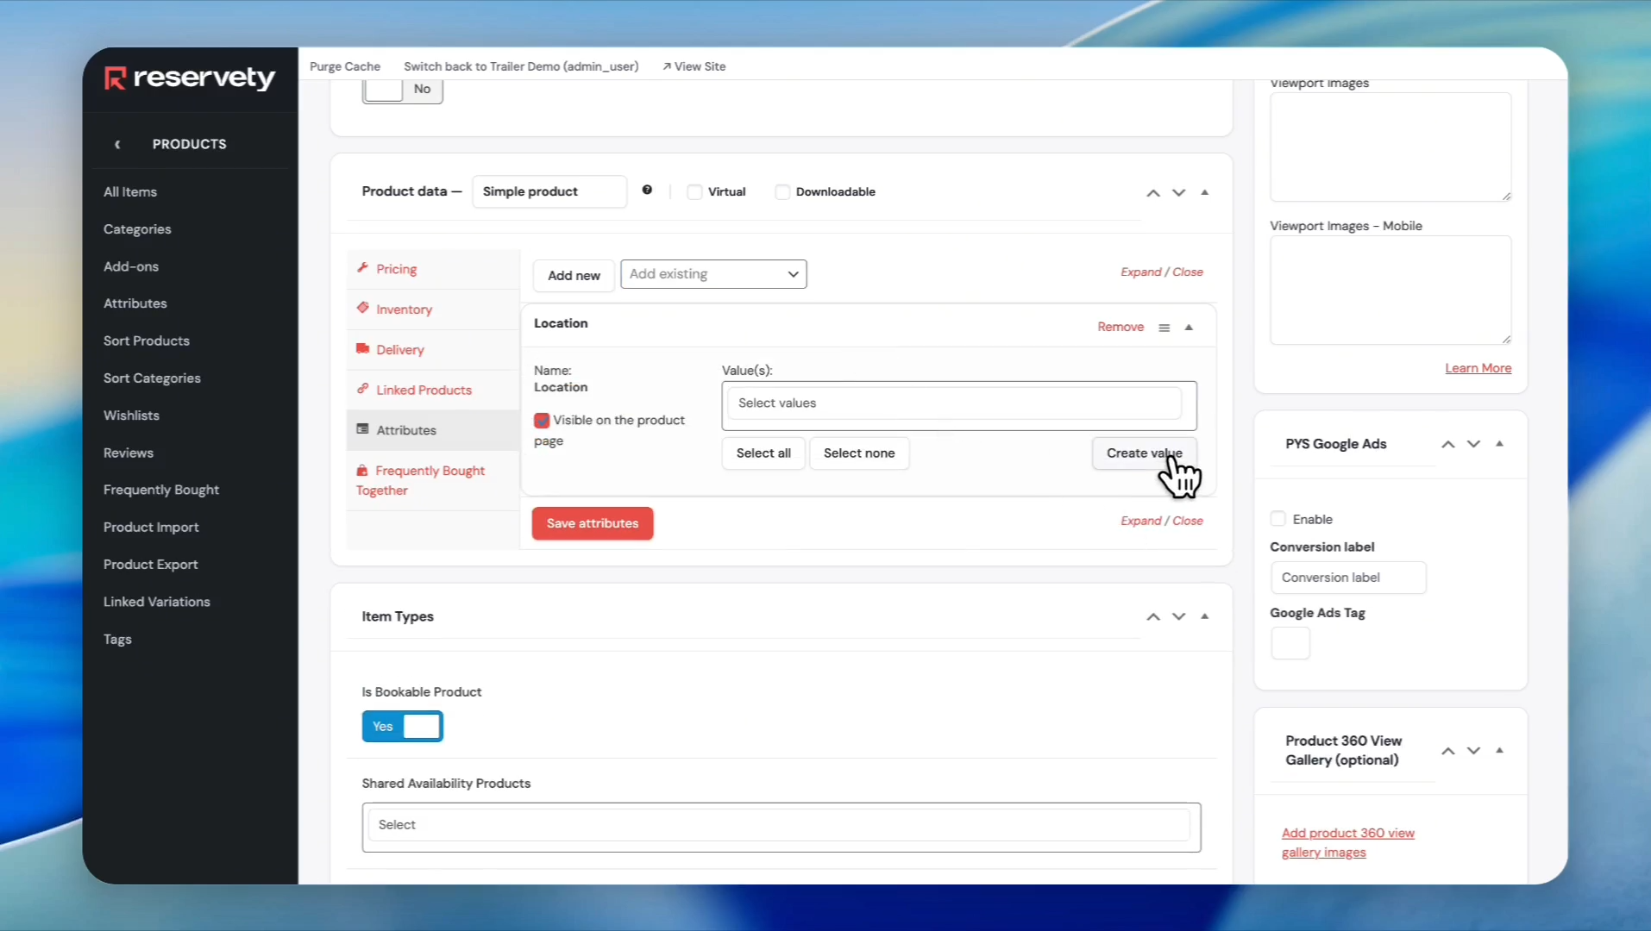
Task: Open Linked Variations in the sidebar
Action: point(157,602)
